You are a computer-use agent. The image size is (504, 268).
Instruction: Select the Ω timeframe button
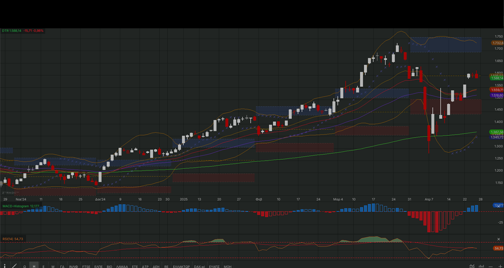(x=24, y=266)
